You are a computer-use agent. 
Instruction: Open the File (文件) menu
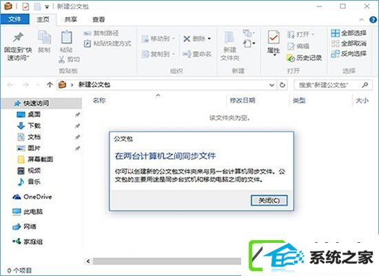14,19
